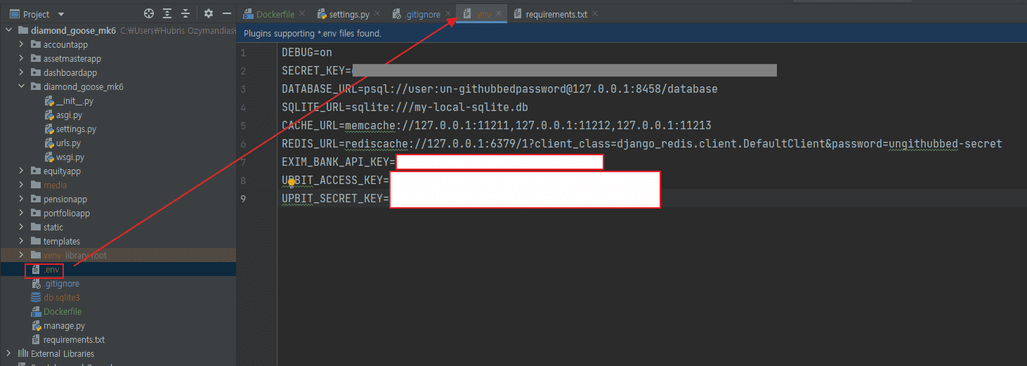Click the EXIM_BANK_API_KEY variable name
Viewport: 1027px width, 366px height.
pos(335,162)
